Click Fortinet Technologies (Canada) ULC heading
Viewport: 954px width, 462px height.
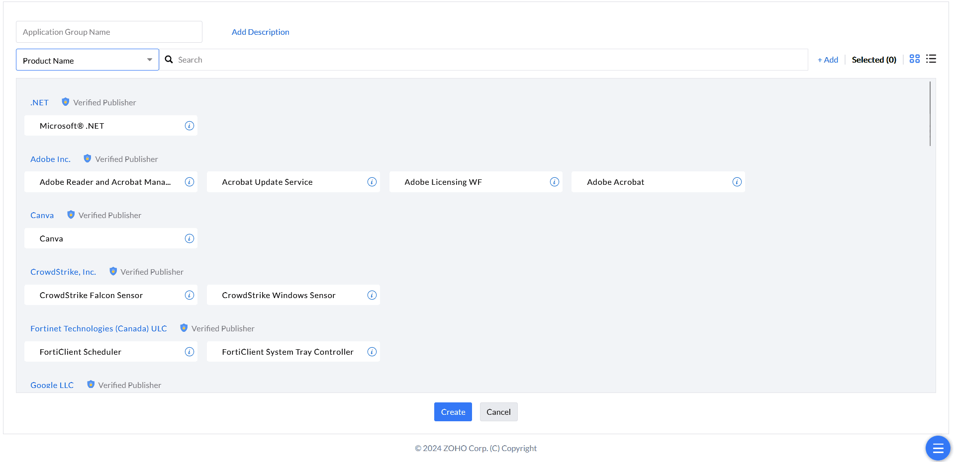(x=98, y=329)
